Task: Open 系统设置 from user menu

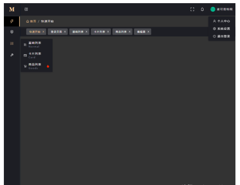Action: tap(221, 29)
